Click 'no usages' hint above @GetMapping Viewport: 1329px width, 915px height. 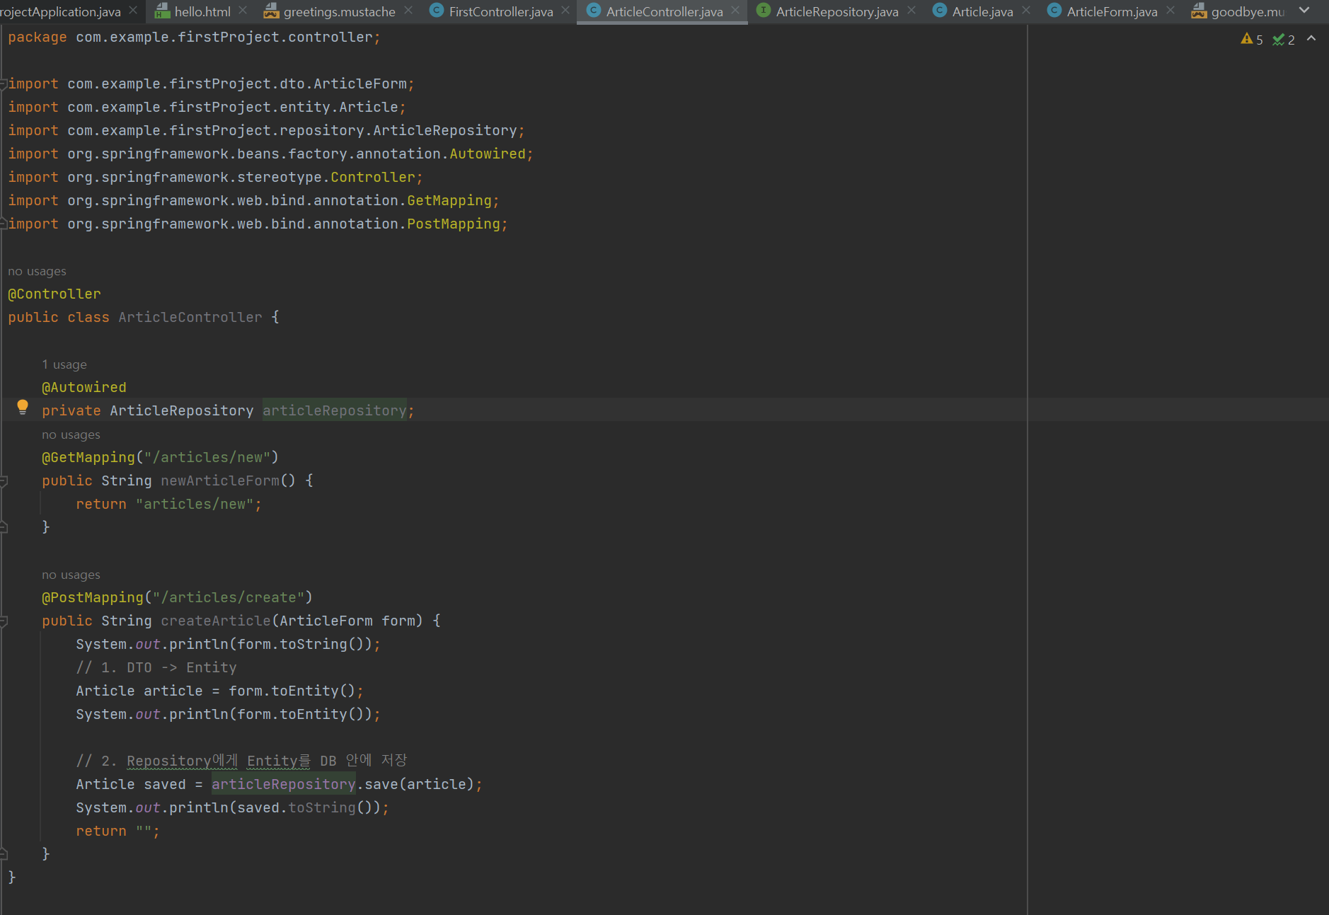click(71, 435)
